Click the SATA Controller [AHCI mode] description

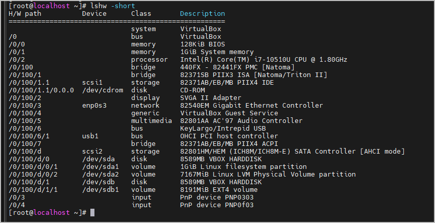tap(293, 152)
